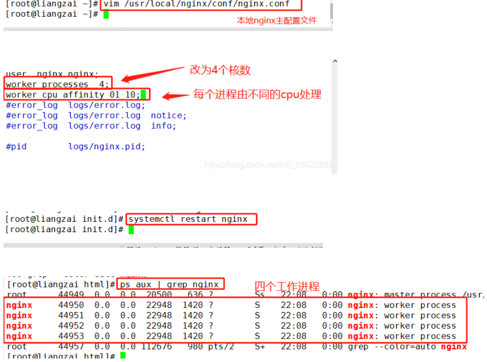The height and width of the screenshot is (362, 487).
Task: Click the 'worker_cpu_affinity 01 10;' line
Action: click(x=72, y=94)
